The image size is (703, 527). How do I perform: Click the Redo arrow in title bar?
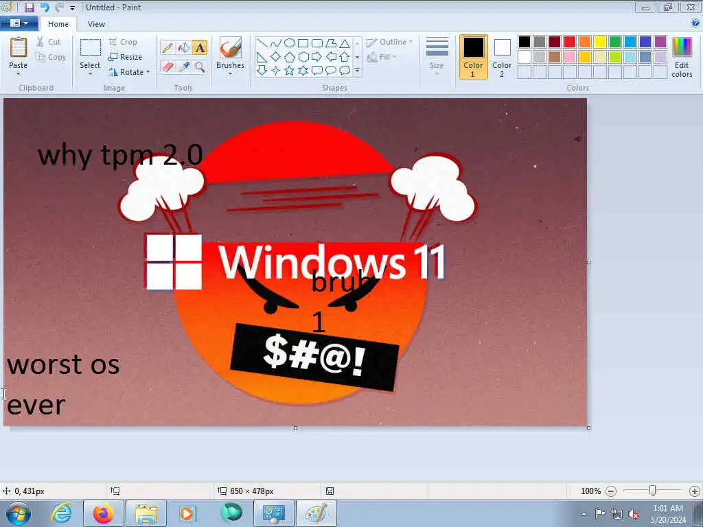[59, 8]
